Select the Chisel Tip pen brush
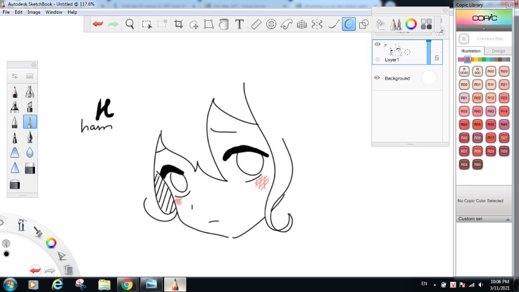 (x=30, y=107)
